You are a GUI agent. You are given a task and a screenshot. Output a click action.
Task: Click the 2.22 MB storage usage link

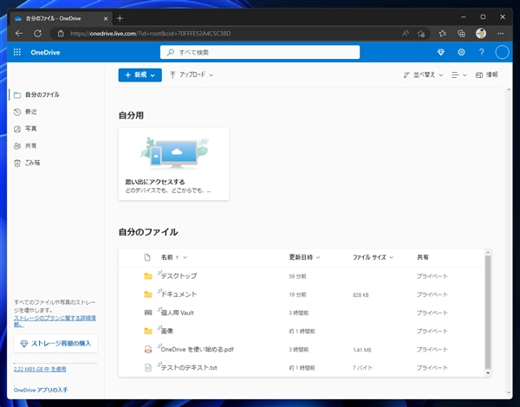(40, 369)
